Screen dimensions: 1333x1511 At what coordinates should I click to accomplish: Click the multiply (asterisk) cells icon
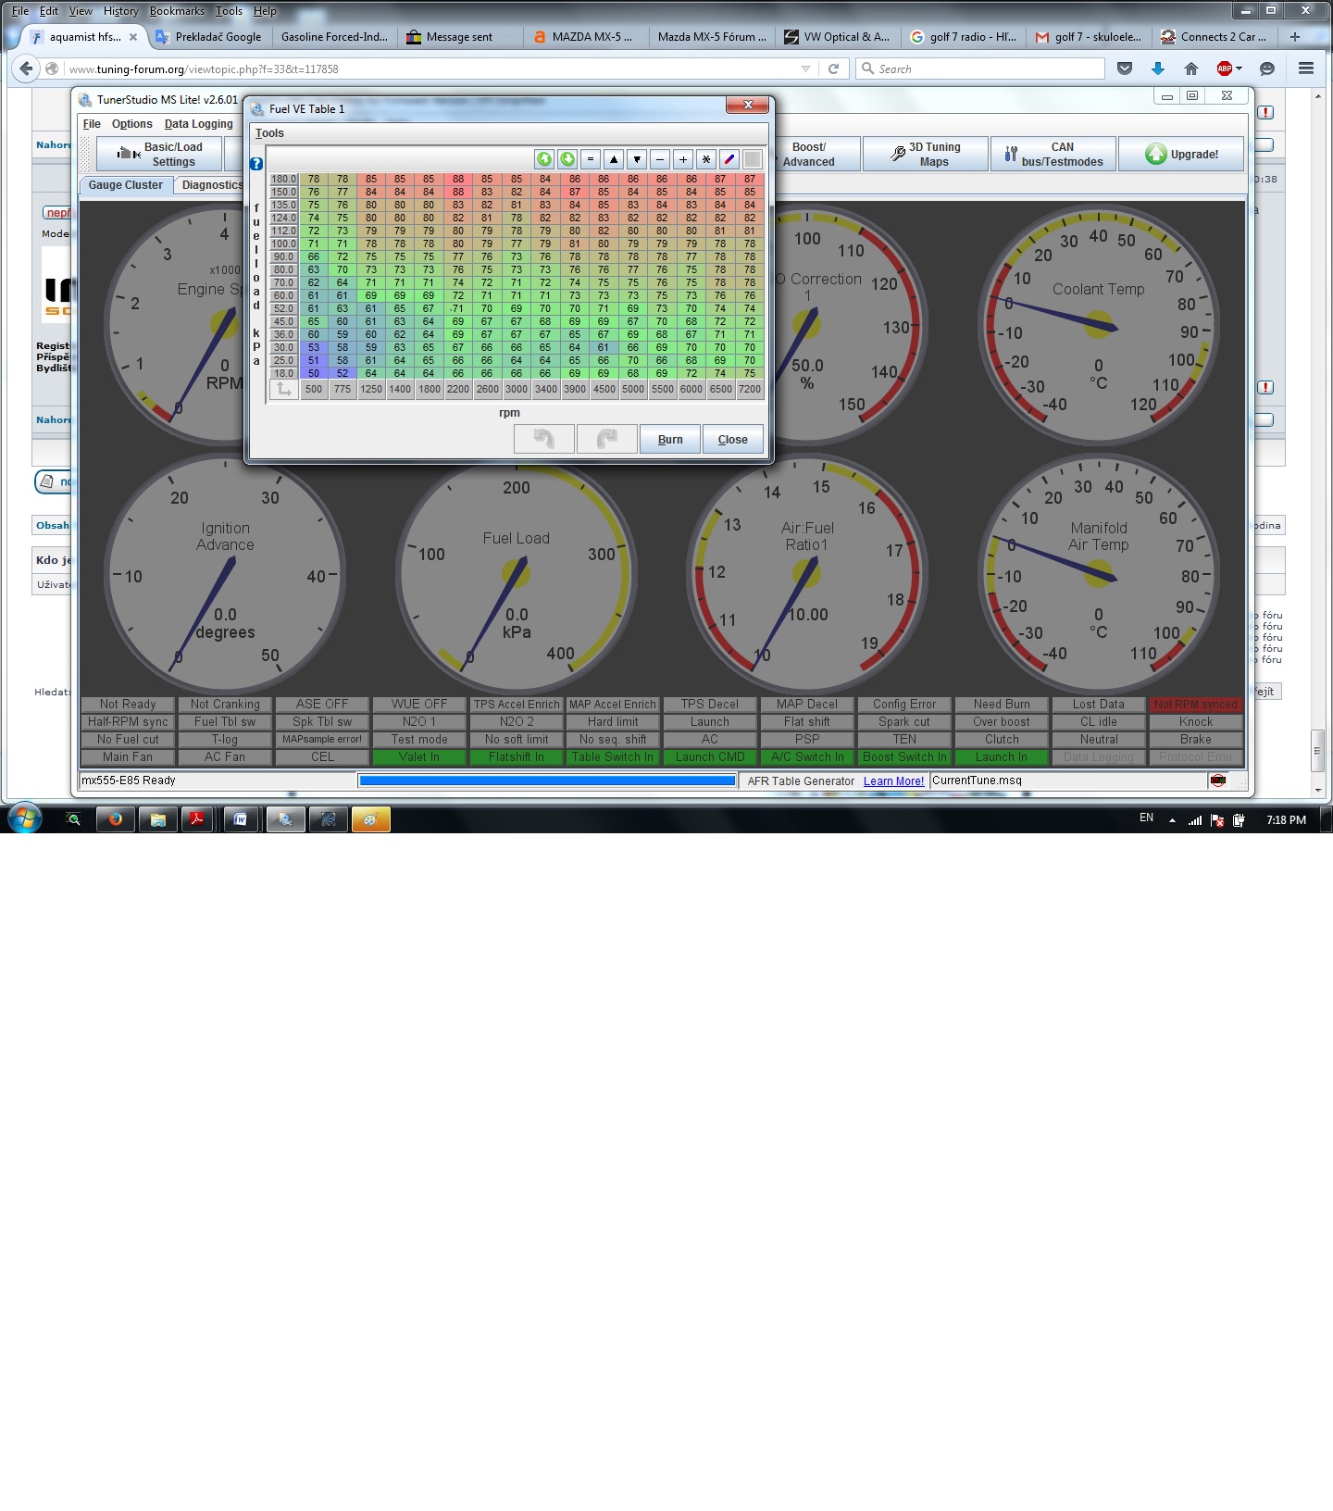706,159
